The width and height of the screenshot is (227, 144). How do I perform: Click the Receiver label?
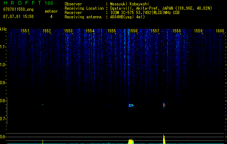[x=73, y=13]
